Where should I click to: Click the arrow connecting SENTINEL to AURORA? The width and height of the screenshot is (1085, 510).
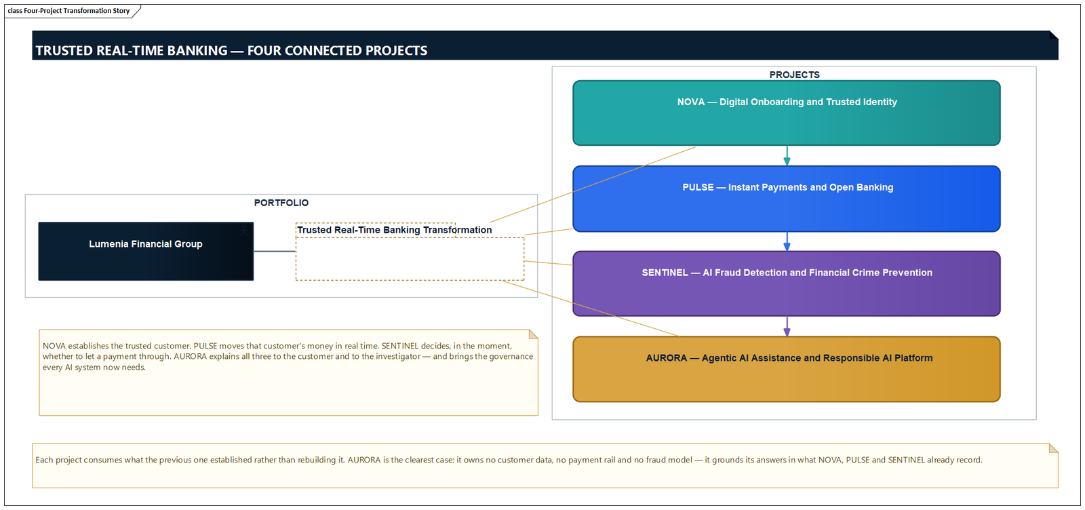pyautogui.click(x=787, y=327)
